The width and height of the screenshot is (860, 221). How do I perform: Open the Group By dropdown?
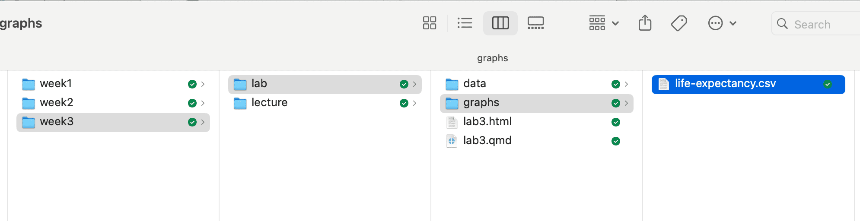click(x=604, y=23)
